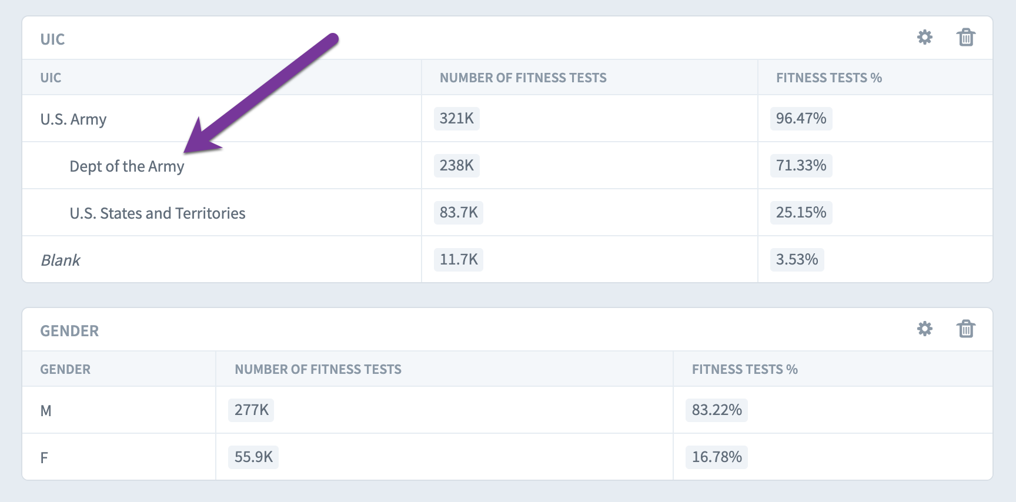The height and width of the screenshot is (502, 1016).
Task: Click the 55.9K value for F
Action: 253,457
